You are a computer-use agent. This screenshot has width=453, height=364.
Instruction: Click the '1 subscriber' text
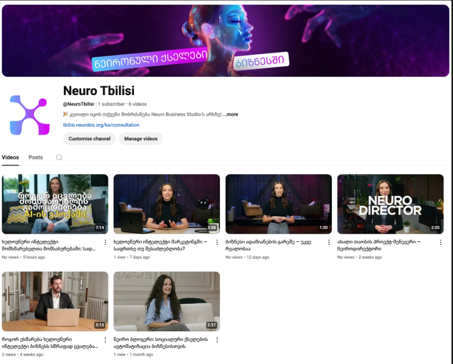click(111, 104)
